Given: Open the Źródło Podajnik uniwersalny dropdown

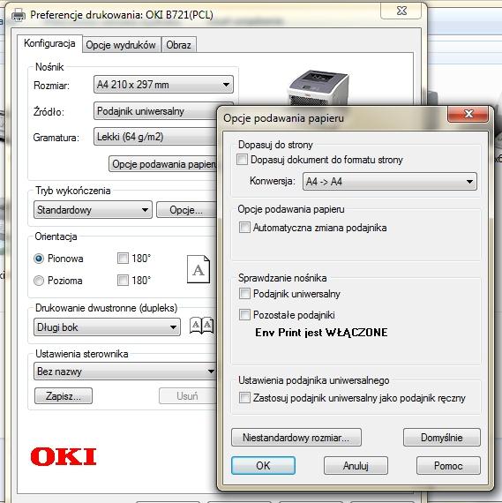Looking at the screenshot, I should 155,111.
